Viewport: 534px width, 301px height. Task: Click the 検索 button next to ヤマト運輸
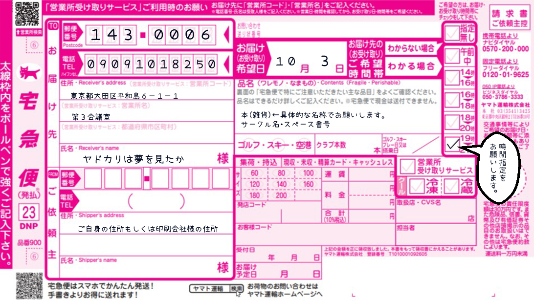tap(236, 289)
